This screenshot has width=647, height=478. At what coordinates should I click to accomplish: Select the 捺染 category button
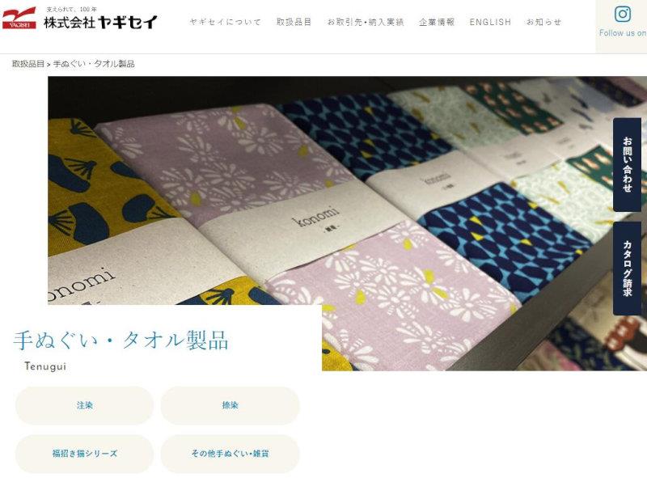[230, 405]
